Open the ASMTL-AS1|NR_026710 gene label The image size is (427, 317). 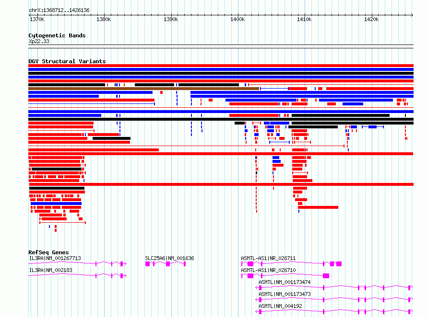[268, 270]
